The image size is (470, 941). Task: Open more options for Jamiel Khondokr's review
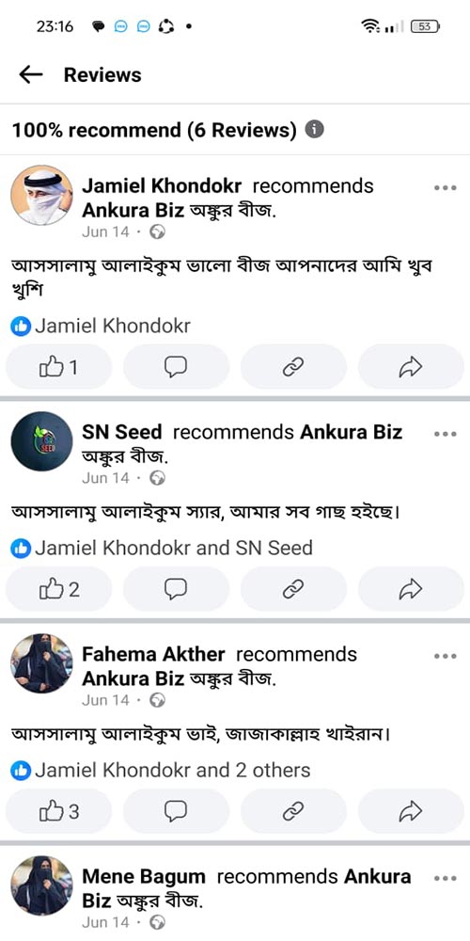445,188
